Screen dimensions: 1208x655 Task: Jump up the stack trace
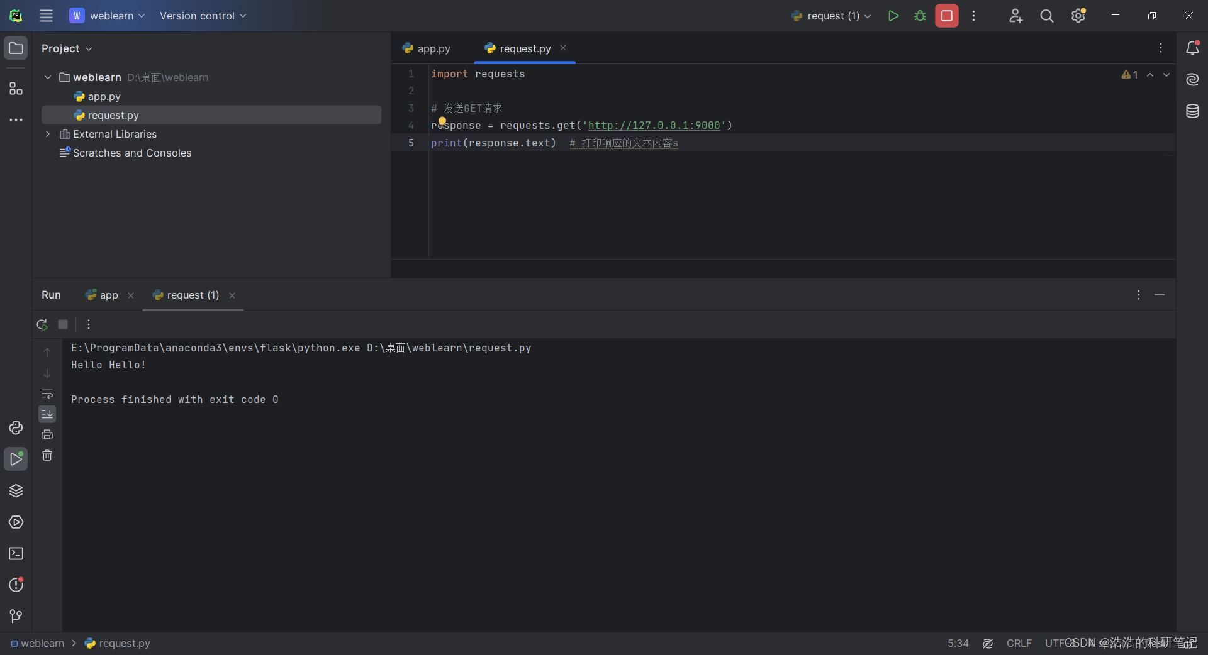point(47,353)
